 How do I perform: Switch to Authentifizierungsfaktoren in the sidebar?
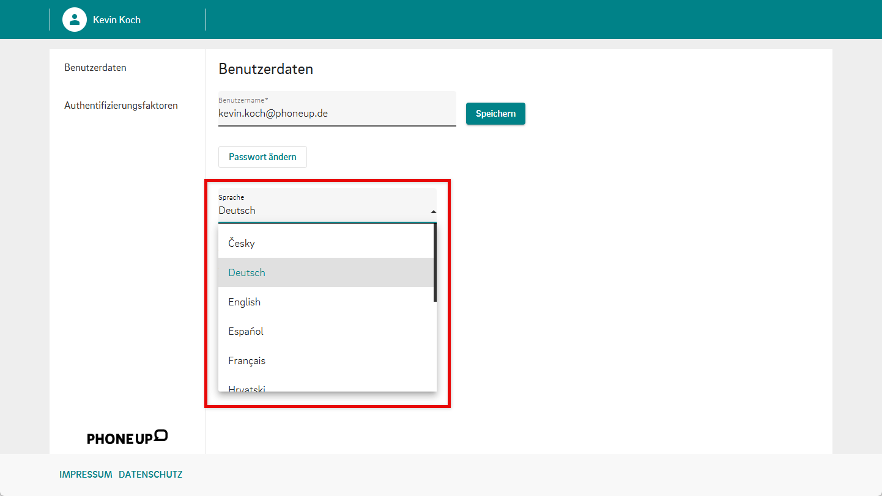click(x=121, y=106)
